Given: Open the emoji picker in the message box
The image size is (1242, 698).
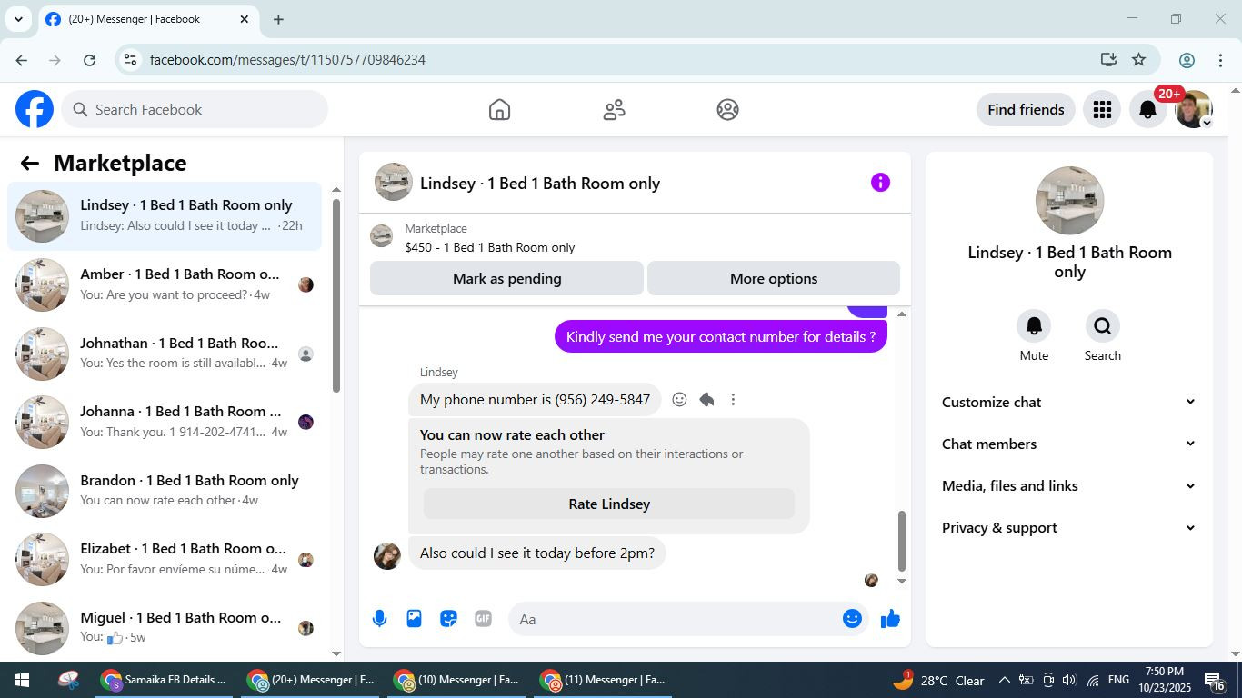Looking at the screenshot, I should point(852,618).
